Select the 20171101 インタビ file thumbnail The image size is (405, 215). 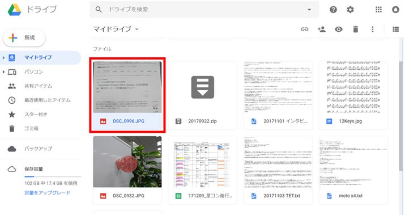tap(278, 87)
